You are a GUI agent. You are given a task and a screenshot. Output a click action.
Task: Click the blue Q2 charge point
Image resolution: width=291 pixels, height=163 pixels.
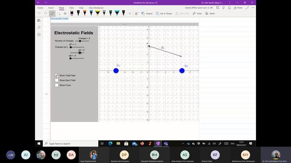[182, 71]
